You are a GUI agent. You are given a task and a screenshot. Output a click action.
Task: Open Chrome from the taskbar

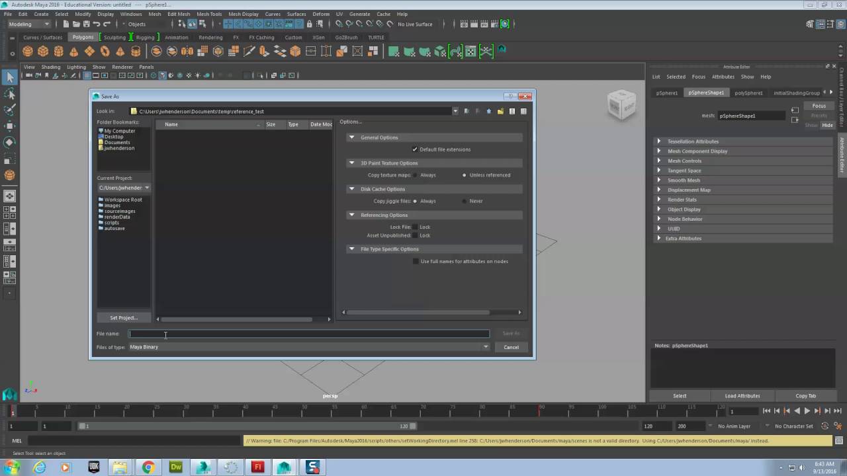148,467
